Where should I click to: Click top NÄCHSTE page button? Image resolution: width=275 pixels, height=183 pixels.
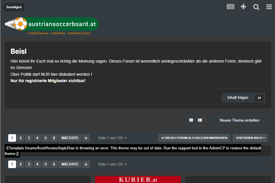tap(70, 138)
